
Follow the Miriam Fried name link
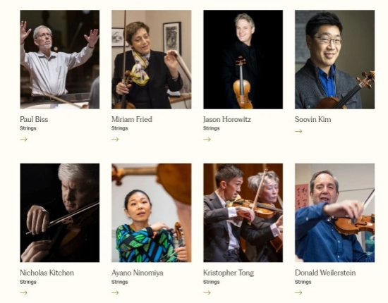pos(132,119)
